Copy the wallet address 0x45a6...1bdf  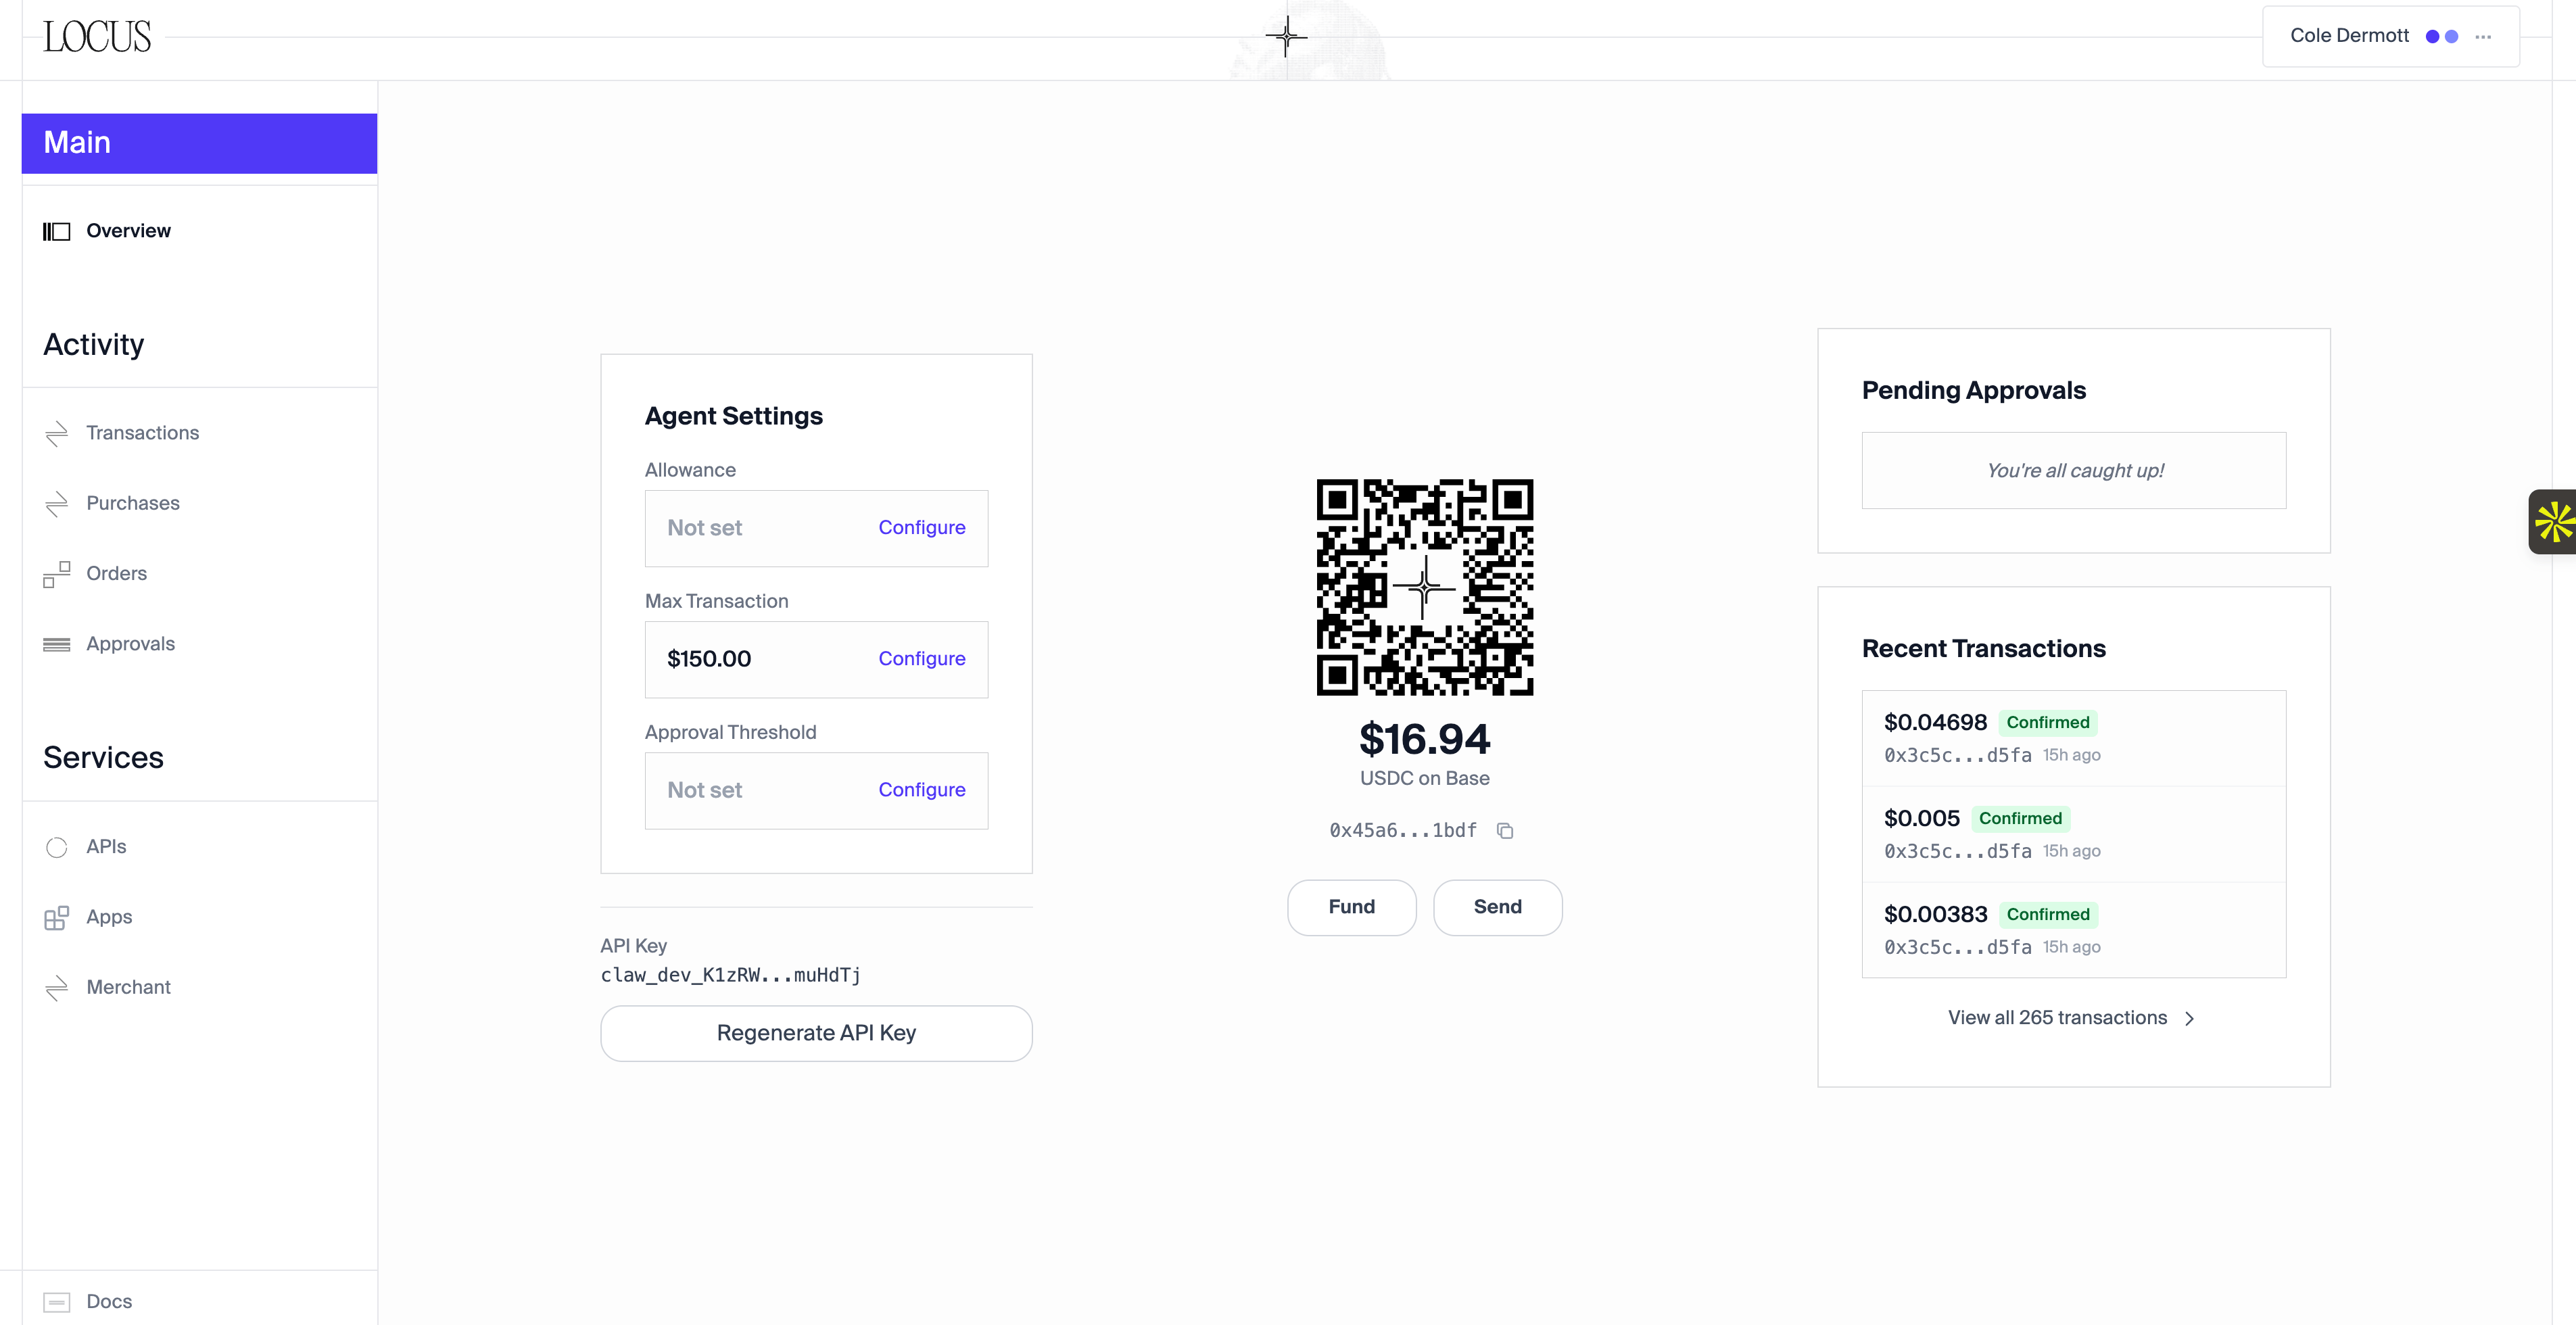[x=1505, y=830]
